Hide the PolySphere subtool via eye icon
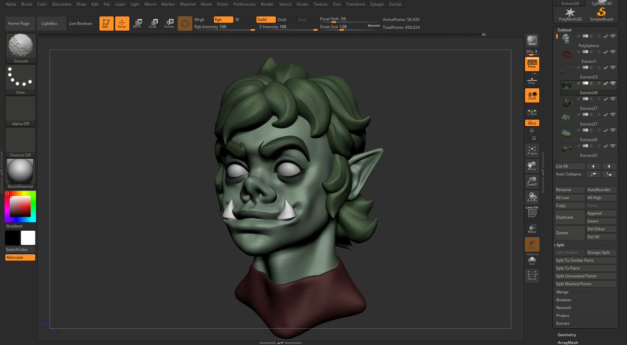Screen dimensions: 627x345 613,36
